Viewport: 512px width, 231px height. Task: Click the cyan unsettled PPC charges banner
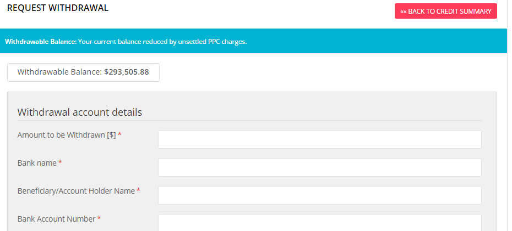point(253,41)
